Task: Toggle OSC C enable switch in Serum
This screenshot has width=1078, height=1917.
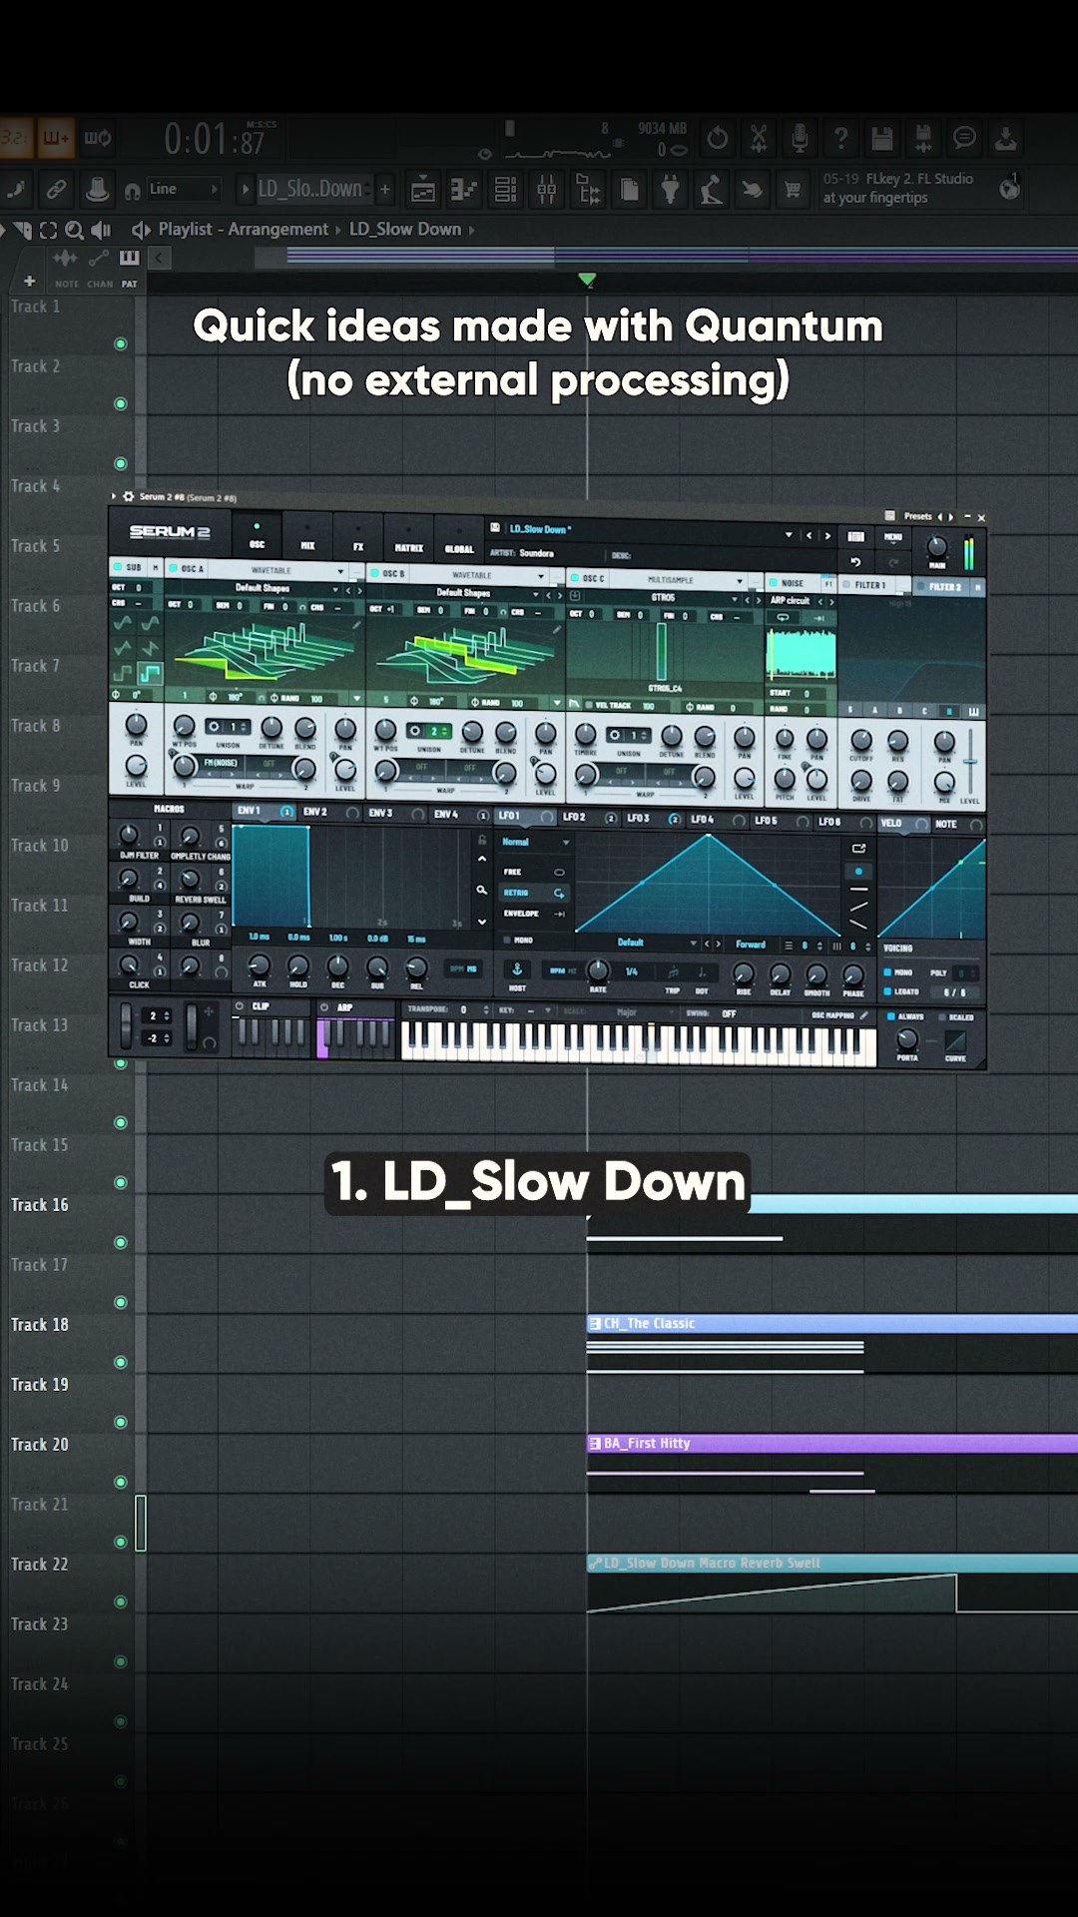Action: click(575, 578)
